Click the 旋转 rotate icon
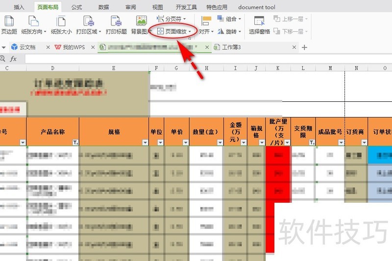This screenshot has width=392, height=261. pos(220,31)
